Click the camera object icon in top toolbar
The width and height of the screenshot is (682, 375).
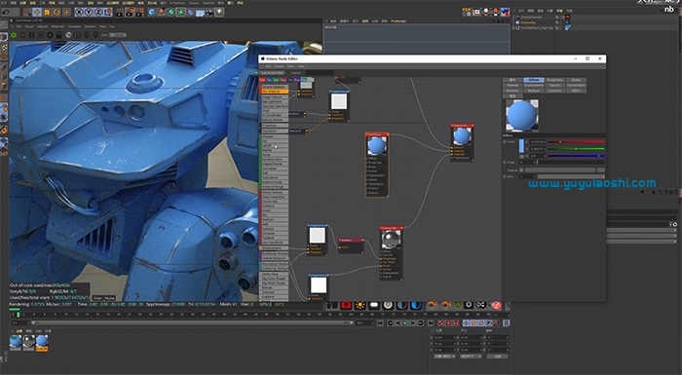pyautogui.click(x=209, y=13)
